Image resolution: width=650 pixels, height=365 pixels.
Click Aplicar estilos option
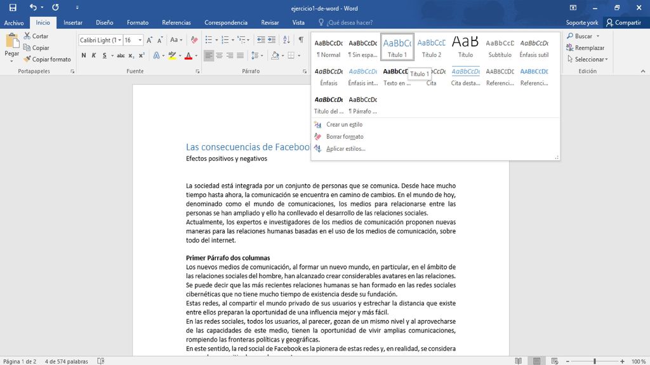coord(346,148)
